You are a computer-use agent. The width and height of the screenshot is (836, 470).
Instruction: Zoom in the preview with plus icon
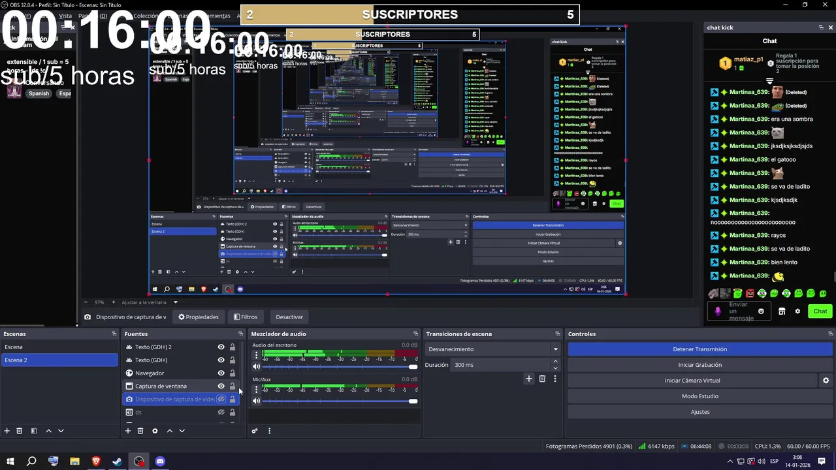(x=114, y=302)
